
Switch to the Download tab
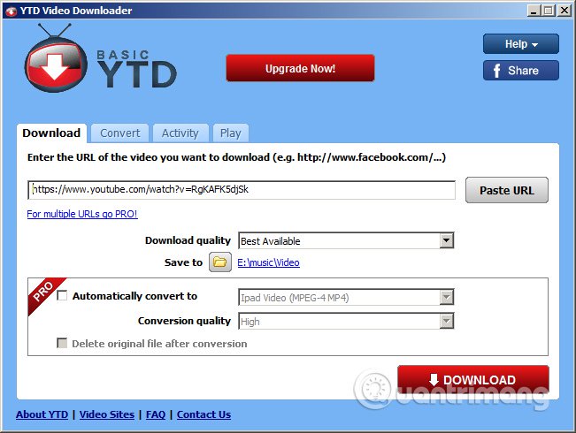(x=51, y=133)
